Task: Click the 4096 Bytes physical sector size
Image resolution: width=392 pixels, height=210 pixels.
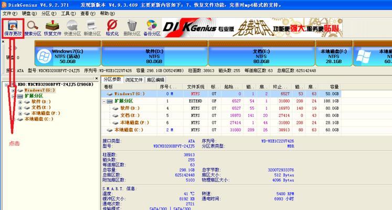Action: tap(283, 180)
